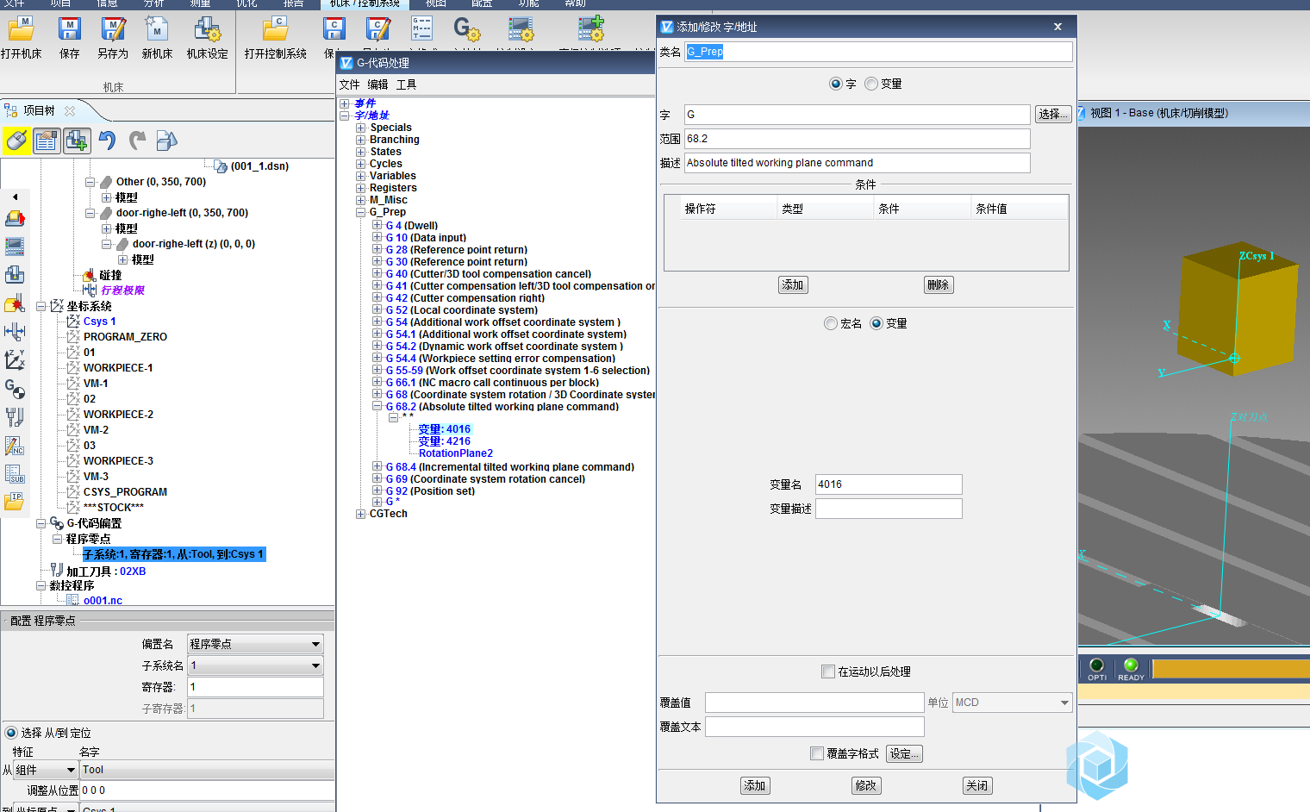Check the 覆盖字格式 checkbox

click(x=817, y=753)
